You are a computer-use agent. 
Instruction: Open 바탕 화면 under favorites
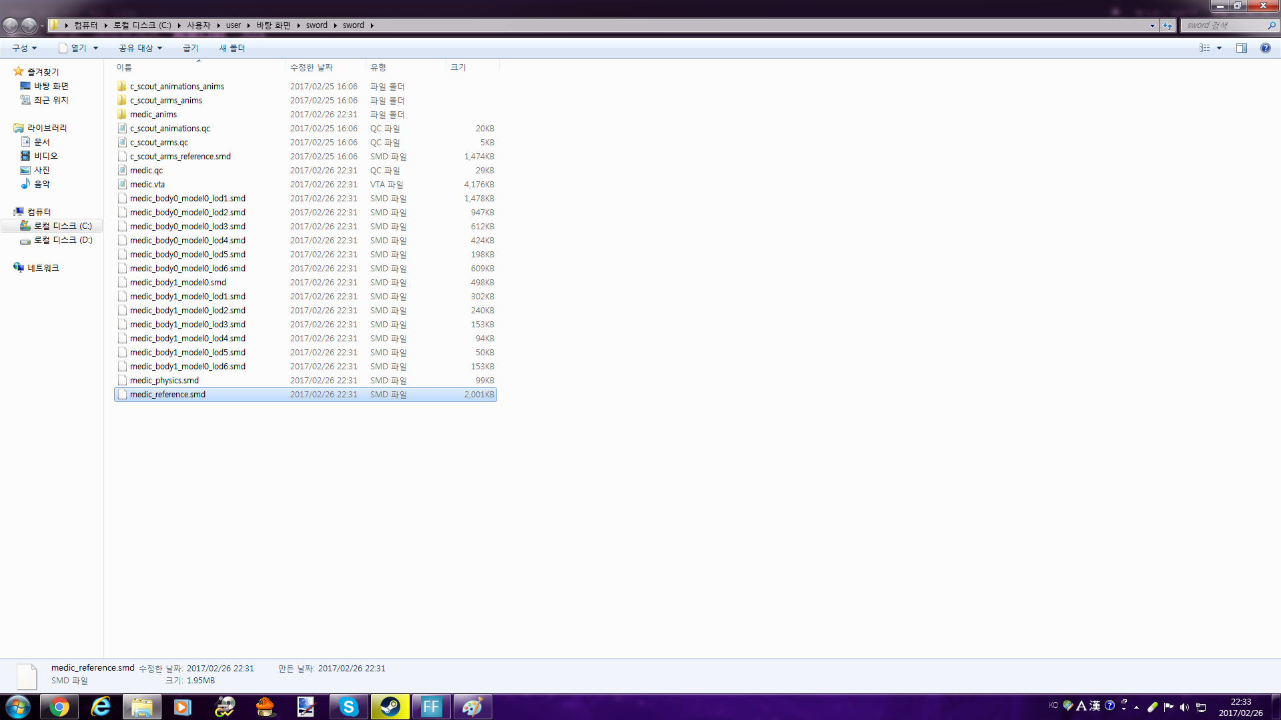(51, 86)
